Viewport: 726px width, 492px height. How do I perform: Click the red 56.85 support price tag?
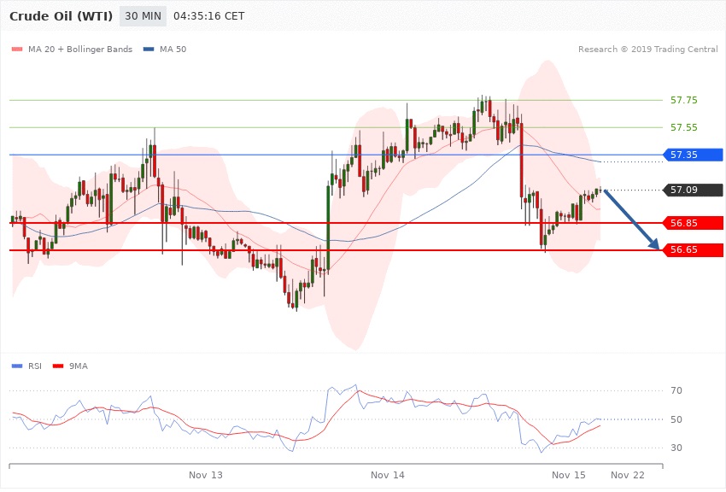[694, 223]
